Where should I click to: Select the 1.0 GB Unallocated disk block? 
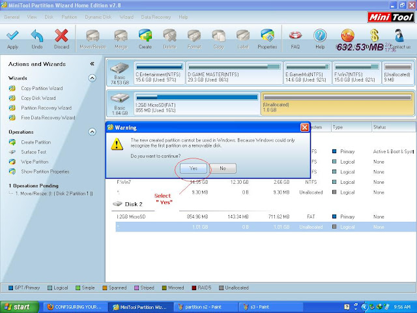338,103
